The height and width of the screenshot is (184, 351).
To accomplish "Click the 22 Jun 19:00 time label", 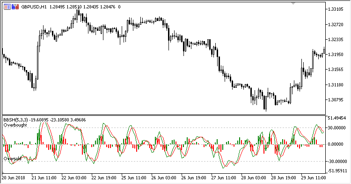I will coord(104,178).
